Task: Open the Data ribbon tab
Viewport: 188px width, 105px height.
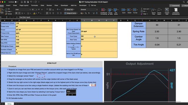Action: (42, 6)
